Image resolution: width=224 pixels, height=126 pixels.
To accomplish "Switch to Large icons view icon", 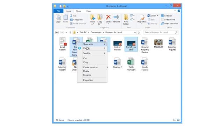I will tap(178, 120).
